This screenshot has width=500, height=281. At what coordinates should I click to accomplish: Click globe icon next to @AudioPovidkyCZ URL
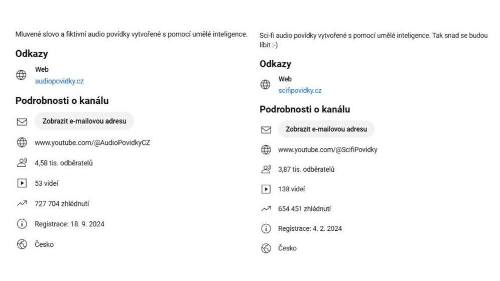(x=22, y=143)
